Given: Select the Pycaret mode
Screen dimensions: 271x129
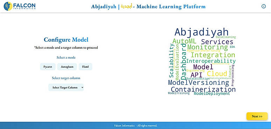Looking at the screenshot, I should [48, 67].
